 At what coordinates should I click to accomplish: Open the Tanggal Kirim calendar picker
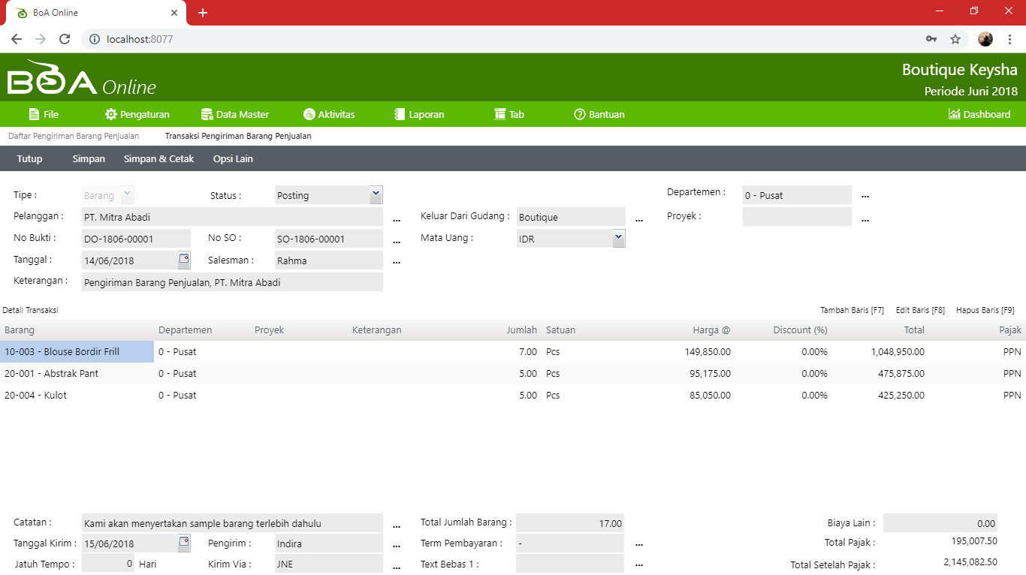184,543
